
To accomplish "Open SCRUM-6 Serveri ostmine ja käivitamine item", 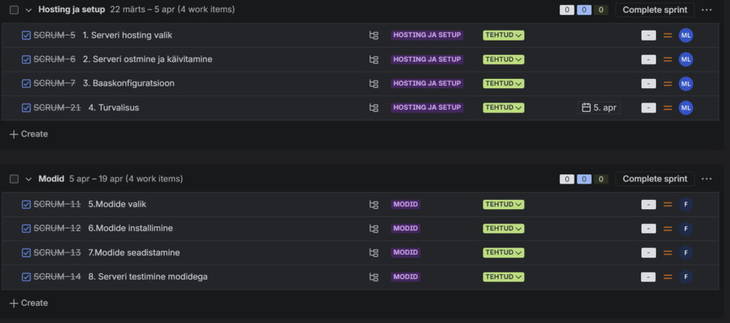I will [x=147, y=60].
